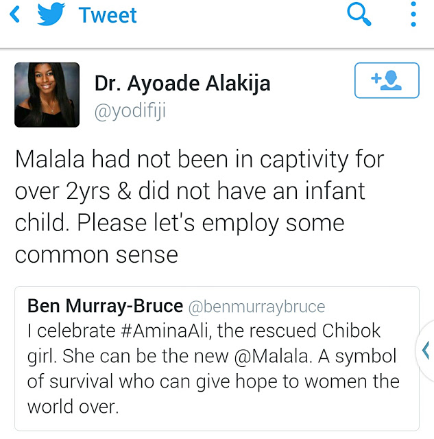Click the Dr. Ayoade Alakija name
The image size is (434, 439).
182,84
